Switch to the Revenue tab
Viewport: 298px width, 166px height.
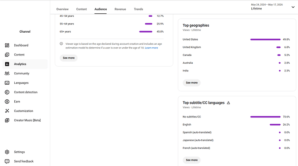coord(120,9)
